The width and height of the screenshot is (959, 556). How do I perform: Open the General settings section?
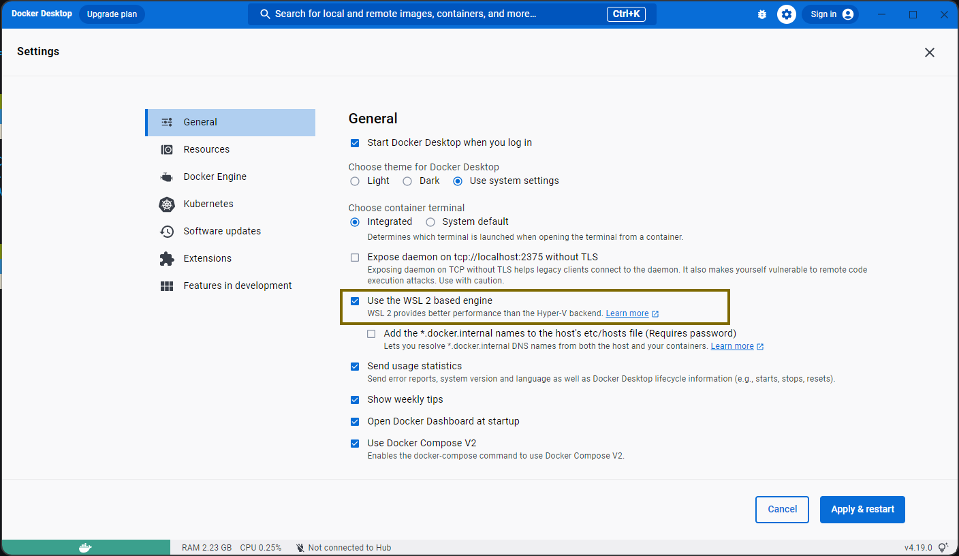(x=230, y=123)
